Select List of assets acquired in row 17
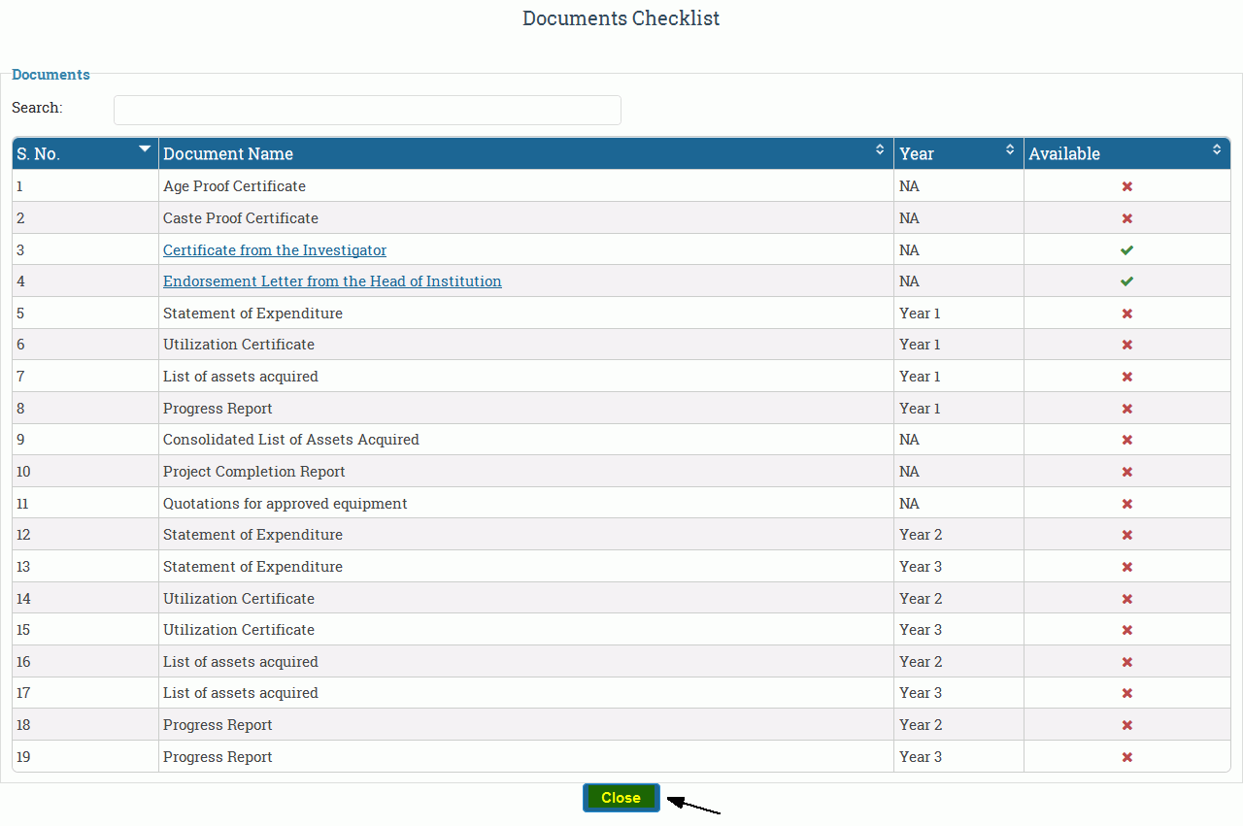The width and height of the screenshot is (1243, 826). pos(241,693)
